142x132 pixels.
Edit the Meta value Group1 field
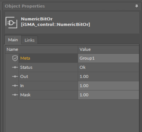tap(109, 58)
